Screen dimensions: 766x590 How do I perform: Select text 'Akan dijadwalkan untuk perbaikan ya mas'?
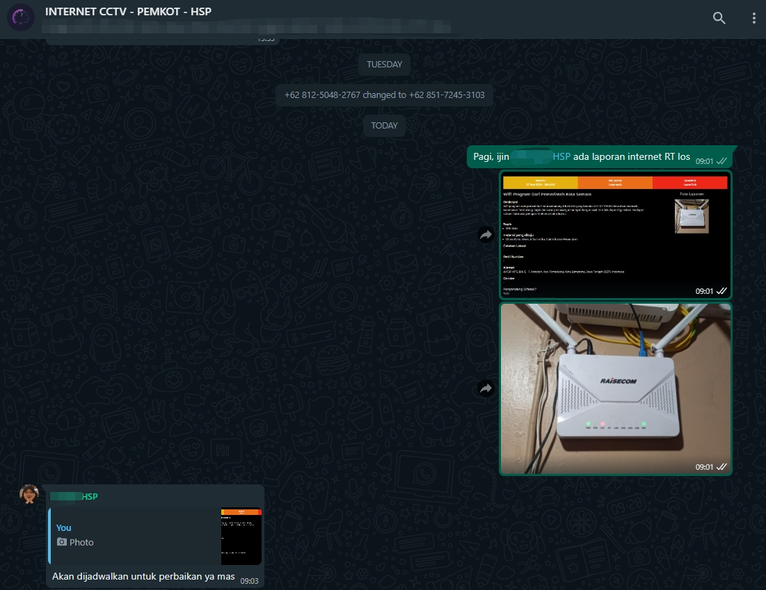(143, 576)
